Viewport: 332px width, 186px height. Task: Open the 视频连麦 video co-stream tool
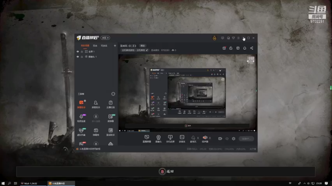coord(81,118)
